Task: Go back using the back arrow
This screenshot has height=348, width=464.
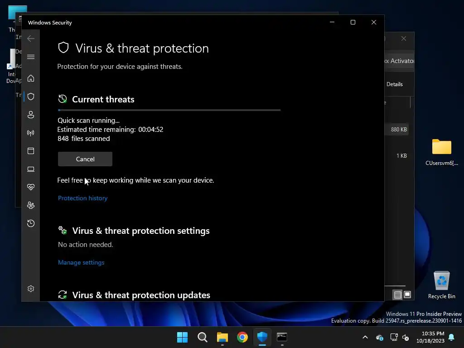Action: (31, 39)
